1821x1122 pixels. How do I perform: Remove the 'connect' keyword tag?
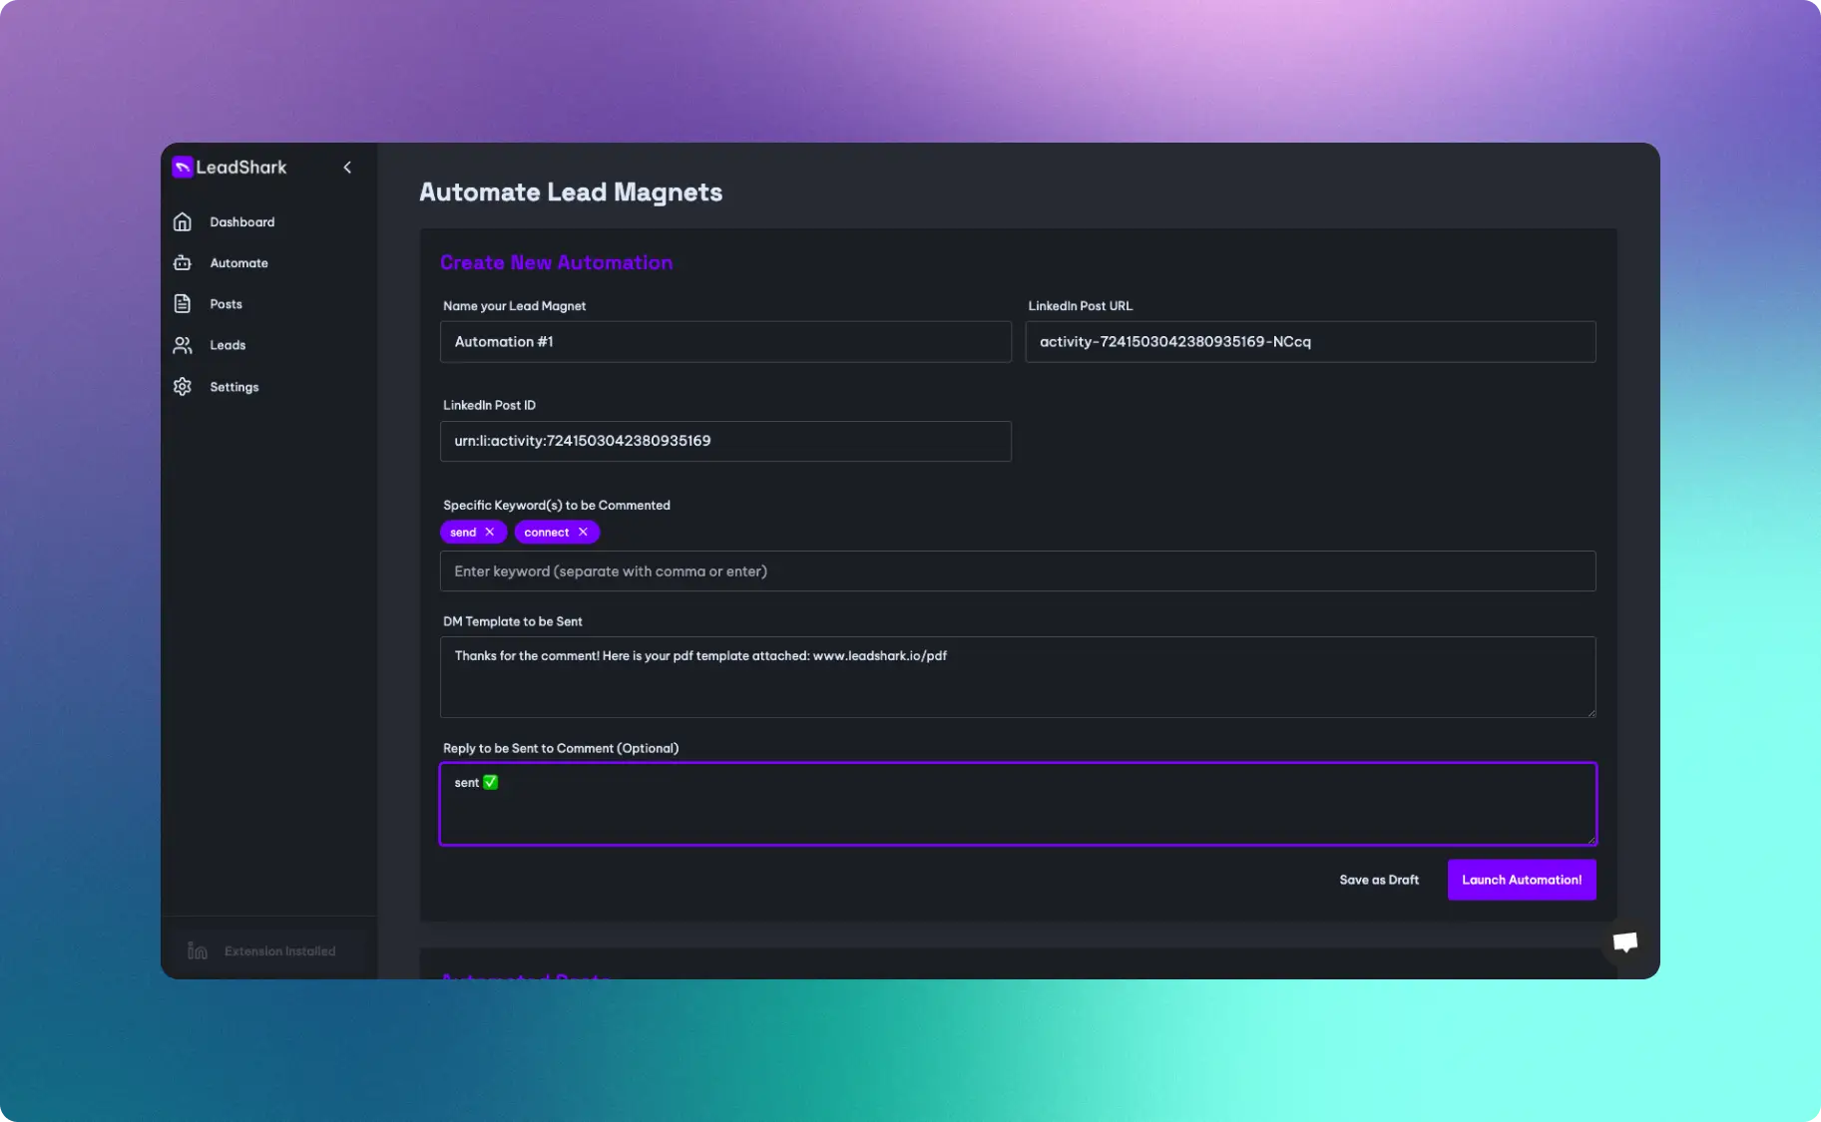[x=585, y=532]
